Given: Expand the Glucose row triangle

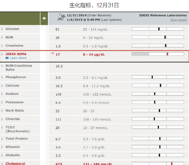Looking at the screenshot, I should click(x=2, y=29).
